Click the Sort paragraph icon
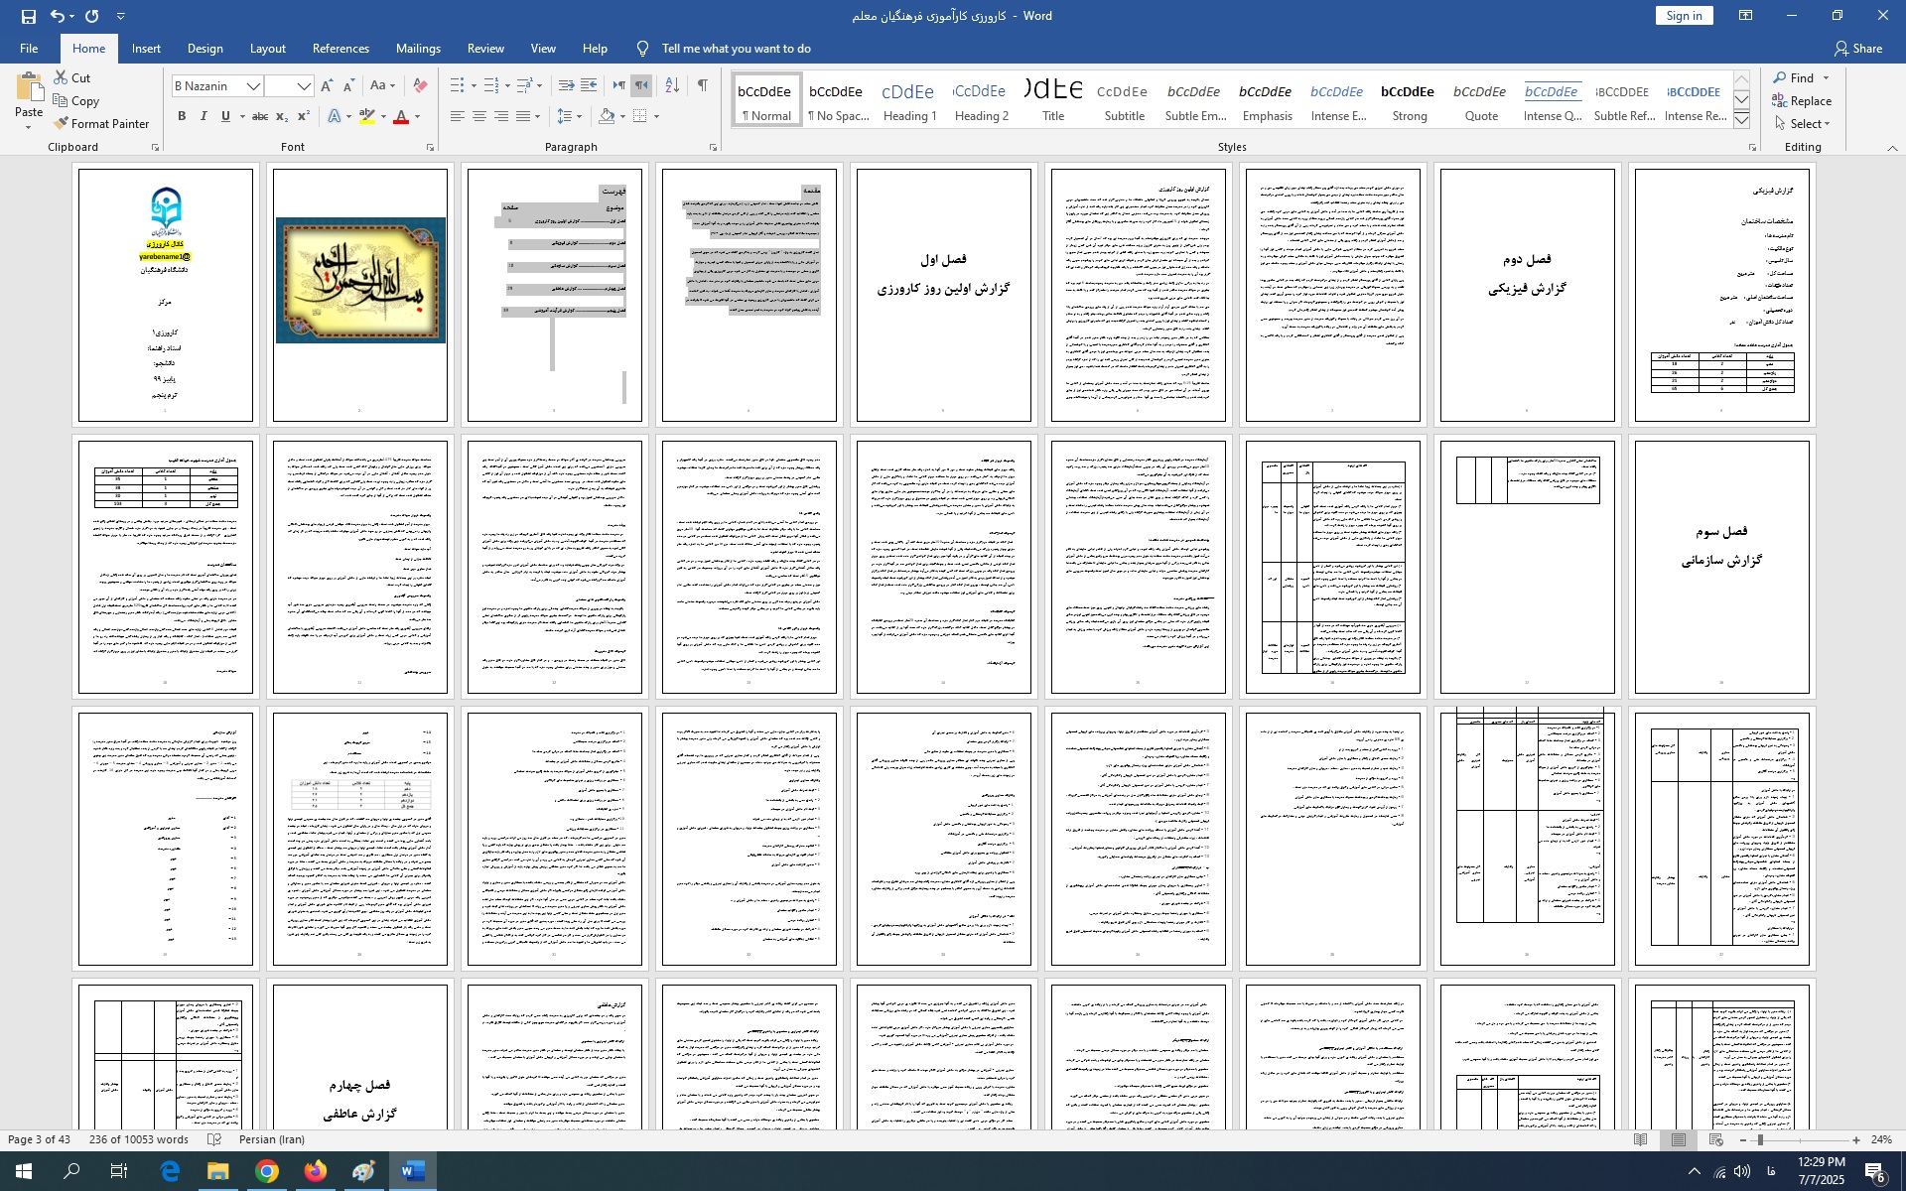Viewport: 1906px width, 1191px height. pos(672,86)
